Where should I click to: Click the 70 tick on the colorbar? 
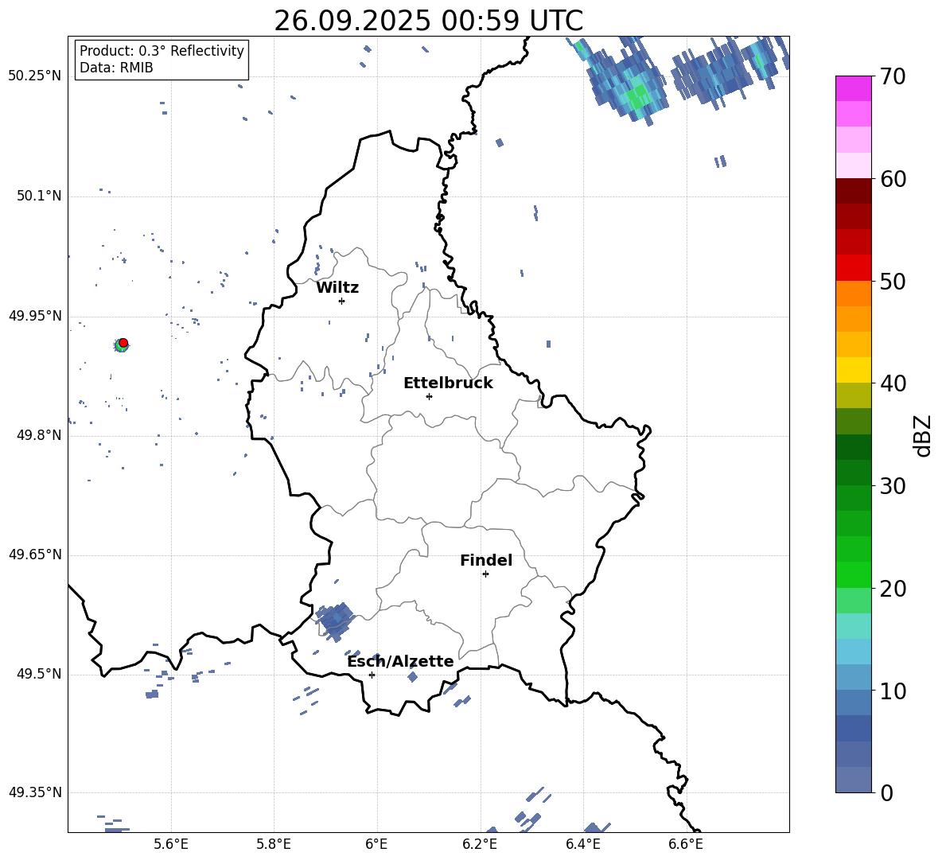pos(893,76)
